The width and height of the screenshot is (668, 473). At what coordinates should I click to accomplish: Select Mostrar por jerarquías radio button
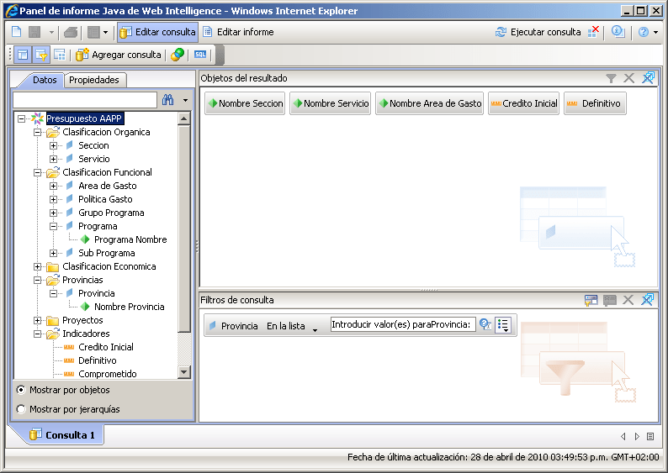[21, 409]
